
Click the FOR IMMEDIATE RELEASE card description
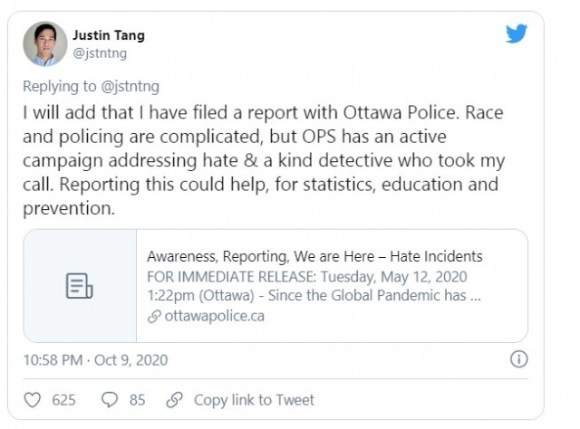(x=314, y=286)
